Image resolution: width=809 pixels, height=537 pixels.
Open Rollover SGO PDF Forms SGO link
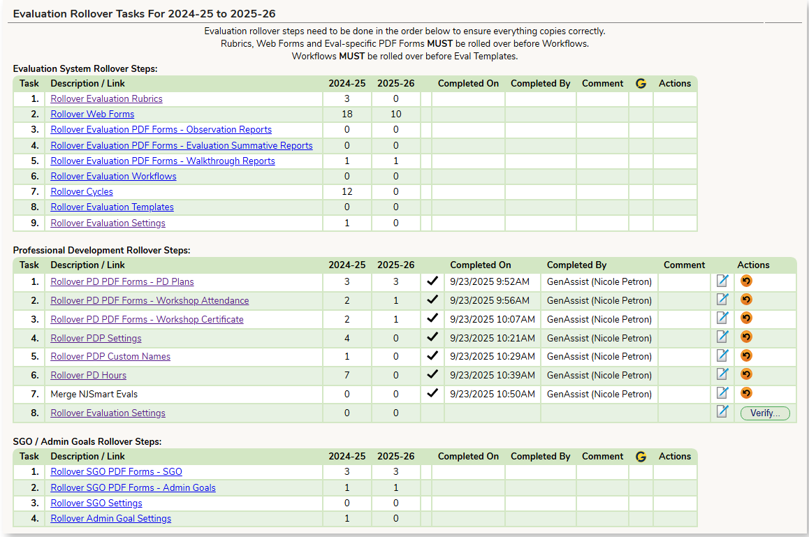point(116,471)
